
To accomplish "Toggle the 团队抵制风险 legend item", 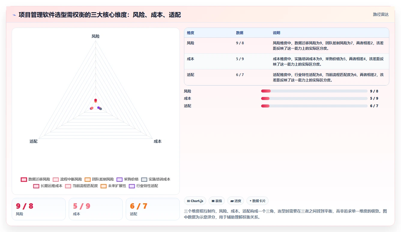I will pyautogui.click(x=99, y=179).
